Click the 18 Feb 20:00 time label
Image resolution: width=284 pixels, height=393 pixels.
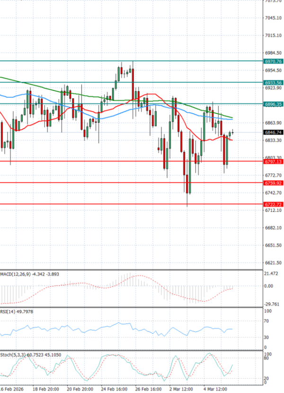point(46,388)
